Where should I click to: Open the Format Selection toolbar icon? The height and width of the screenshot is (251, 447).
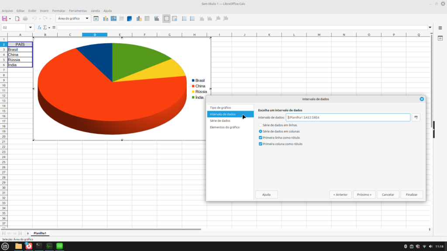click(x=96, y=19)
